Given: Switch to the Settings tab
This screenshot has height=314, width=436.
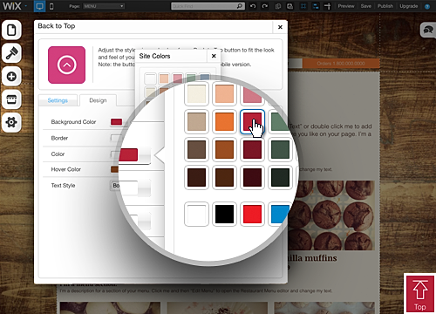Looking at the screenshot, I should [x=58, y=100].
